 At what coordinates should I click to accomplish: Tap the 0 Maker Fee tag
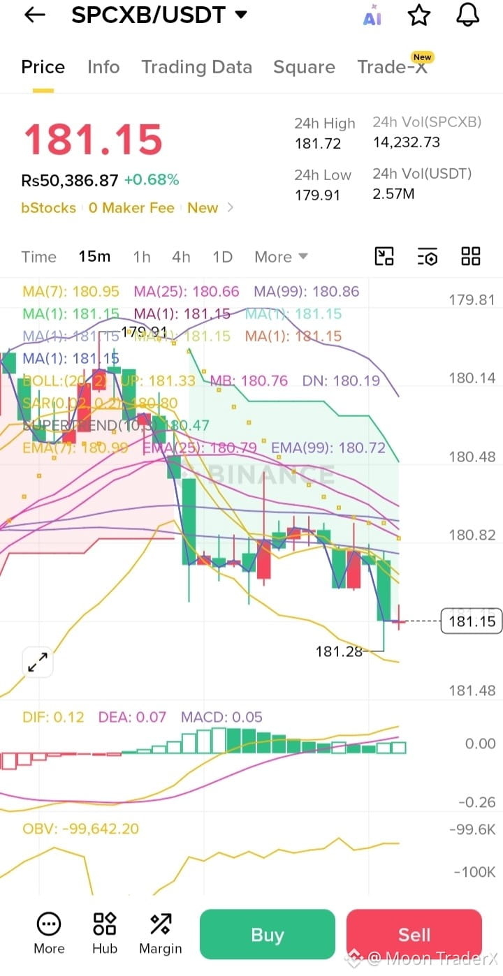point(131,208)
